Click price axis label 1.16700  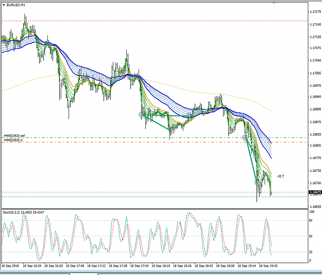(x=315, y=183)
